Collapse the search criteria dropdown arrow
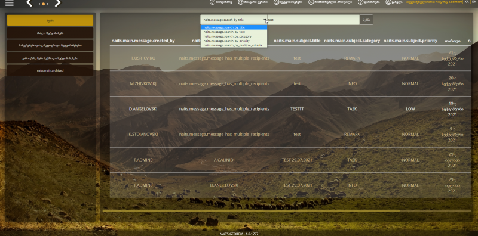Viewport: 478px width, 236px height. pos(265,20)
